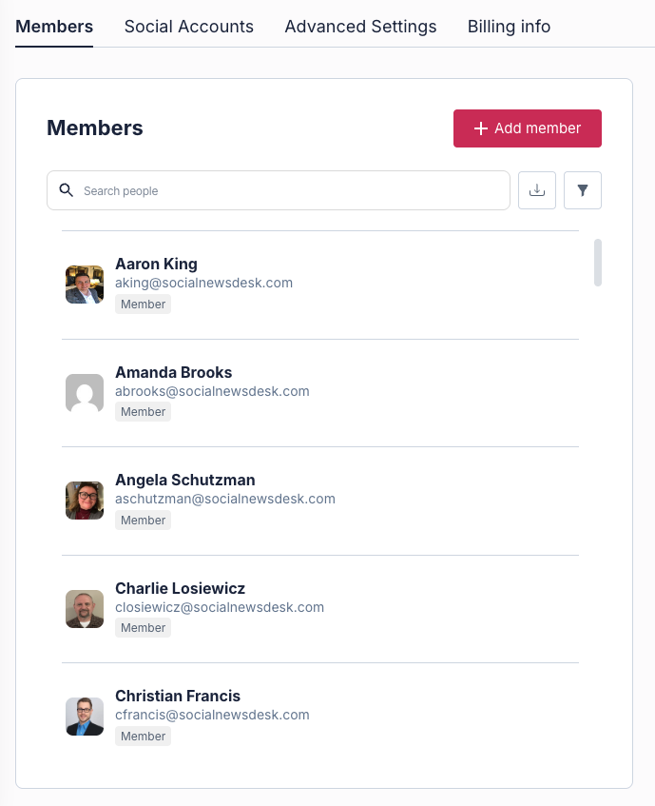The width and height of the screenshot is (655, 806).
Task: Click Christian Francis' profile photo
Action: 85,717
